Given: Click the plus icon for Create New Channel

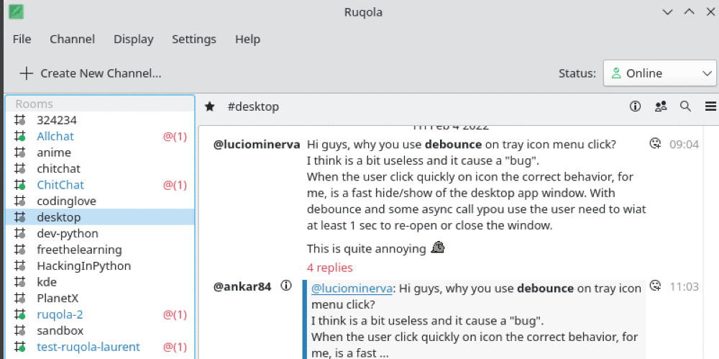Looking at the screenshot, I should point(27,73).
